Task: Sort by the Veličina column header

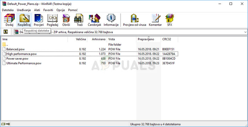Action: click(77, 39)
